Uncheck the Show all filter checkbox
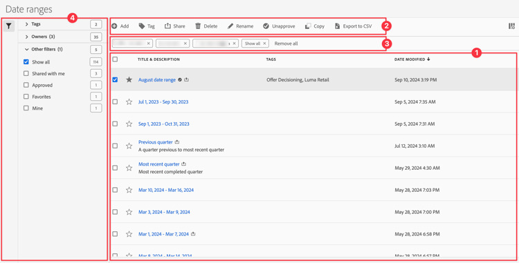This screenshot has width=519, height=263. click(x=26, y=61)
